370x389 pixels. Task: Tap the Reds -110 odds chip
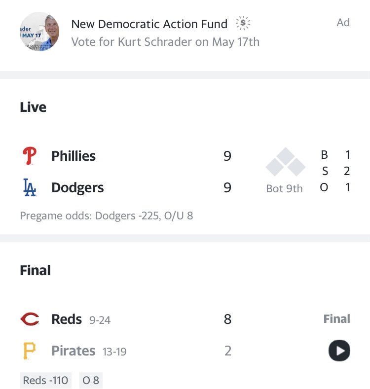[x=46, y=380]
